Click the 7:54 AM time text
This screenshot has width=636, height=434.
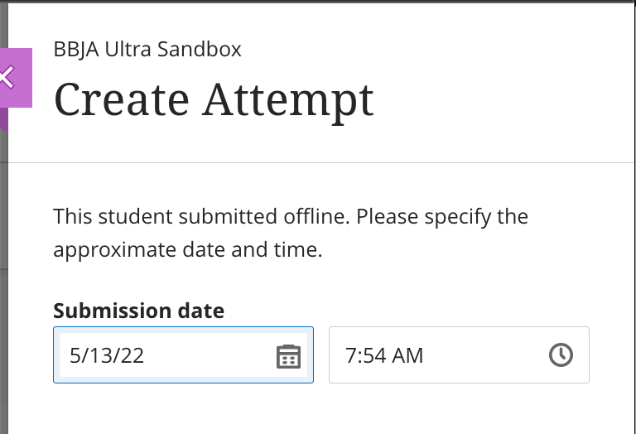pyautogui.click(x=384, y=356)
